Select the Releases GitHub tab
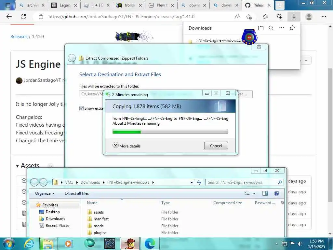The height and width of the screenshot is (250, 333). point(258,5)
